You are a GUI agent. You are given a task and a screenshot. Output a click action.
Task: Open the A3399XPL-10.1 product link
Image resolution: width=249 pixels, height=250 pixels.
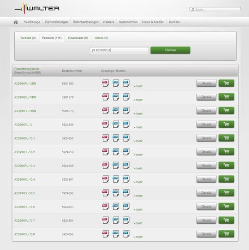(x=24, y=138)
